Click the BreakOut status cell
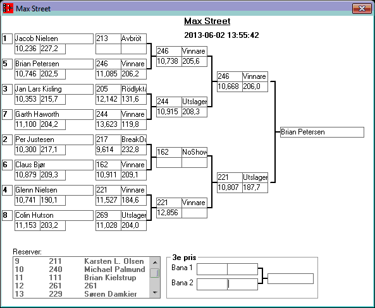Image resolution: width=375 pixels, height=308 pixels. (x=133, y=139)
